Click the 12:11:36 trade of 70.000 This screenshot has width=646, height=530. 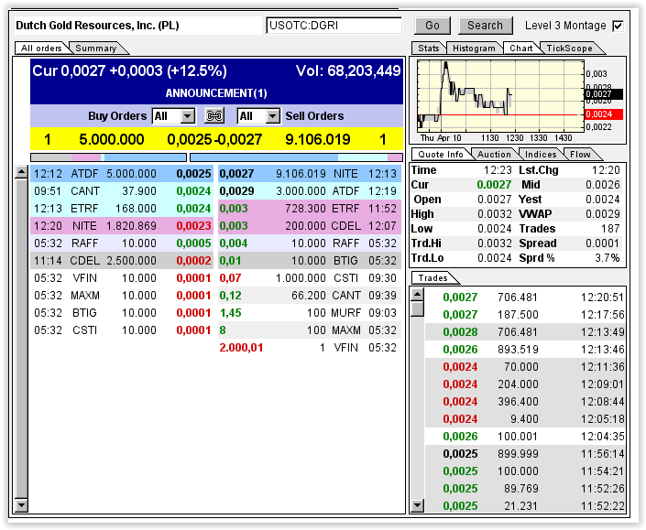pos(525,367)
